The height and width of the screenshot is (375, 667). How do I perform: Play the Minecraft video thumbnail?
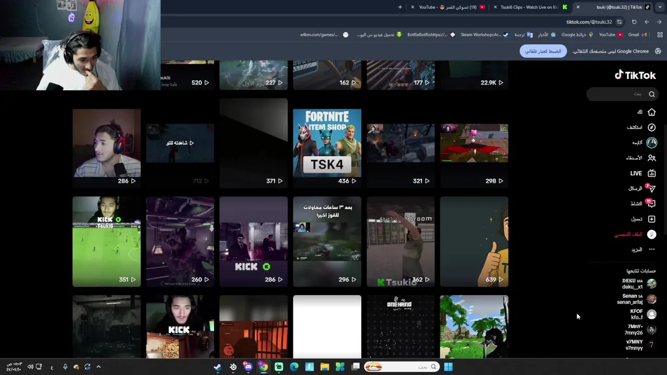pyautogui.click(x=474, y=327)
